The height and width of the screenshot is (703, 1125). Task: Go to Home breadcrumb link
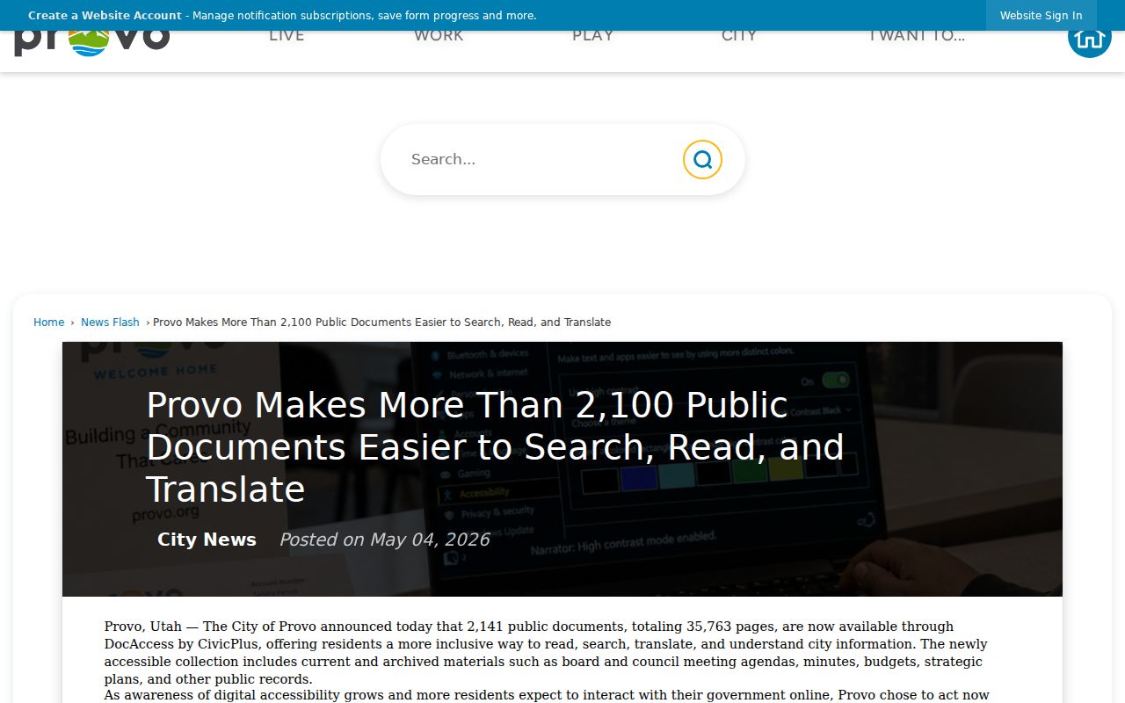tap(49, 323)
